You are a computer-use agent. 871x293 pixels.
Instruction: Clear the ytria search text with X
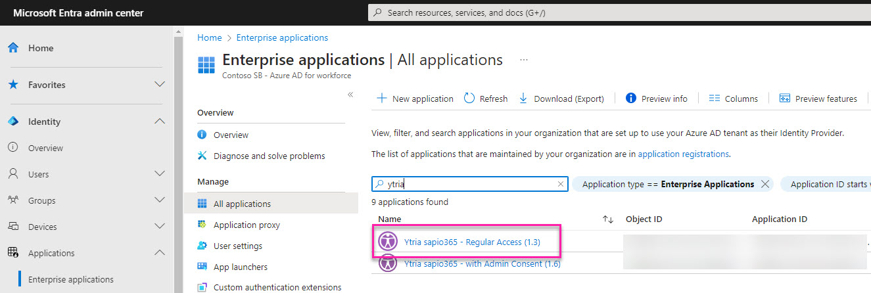tap(560, 185)
